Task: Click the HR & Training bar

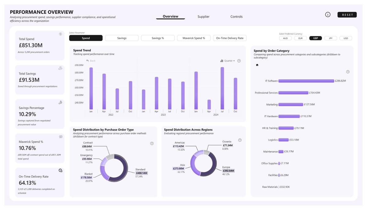Action: click(286, 128)
